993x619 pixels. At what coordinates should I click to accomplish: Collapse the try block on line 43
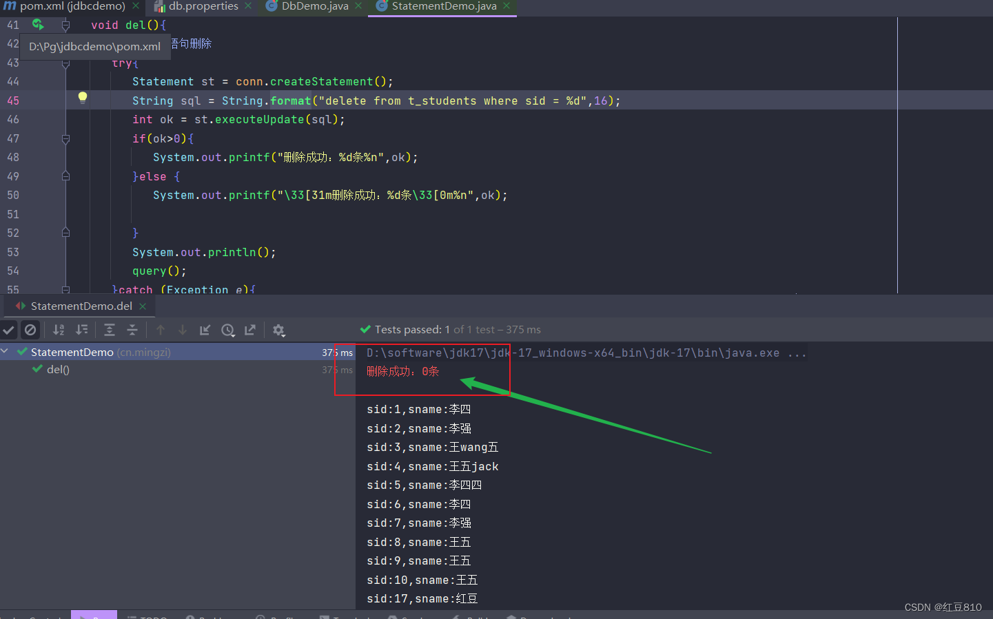(65, 63)
